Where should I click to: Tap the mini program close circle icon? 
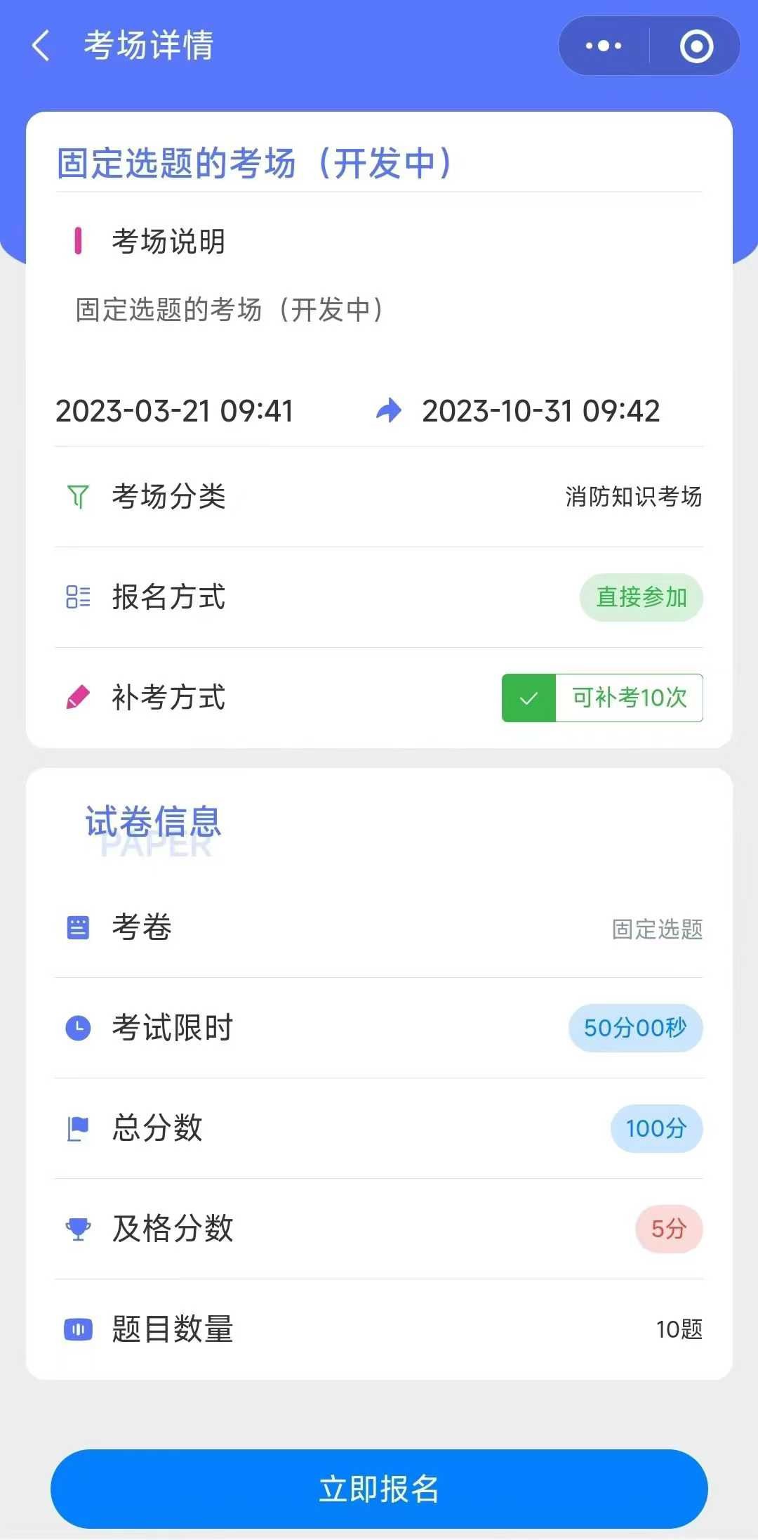[x=696, y=46]
